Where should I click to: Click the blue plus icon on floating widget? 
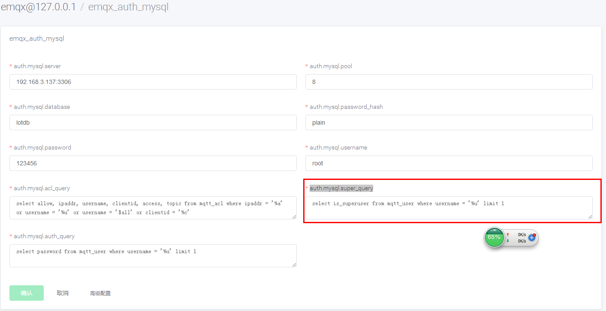click(532, 237)
